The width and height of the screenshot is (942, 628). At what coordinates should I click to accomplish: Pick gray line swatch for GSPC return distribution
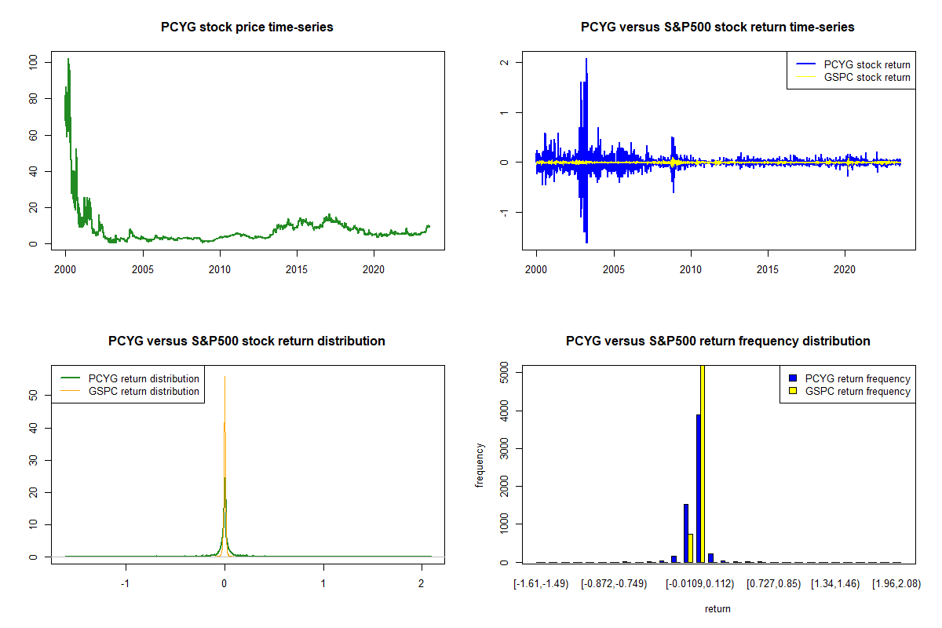[69, 391]
